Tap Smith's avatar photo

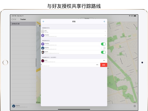coord(43,52)
